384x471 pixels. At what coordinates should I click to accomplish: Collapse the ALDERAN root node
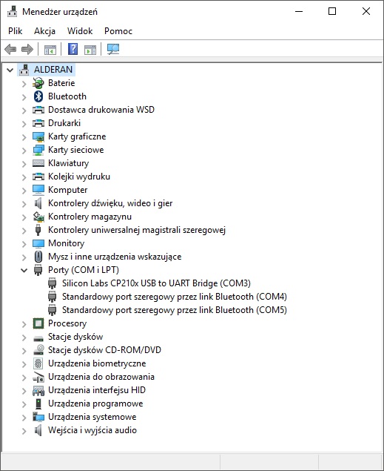tap(10, 70)
